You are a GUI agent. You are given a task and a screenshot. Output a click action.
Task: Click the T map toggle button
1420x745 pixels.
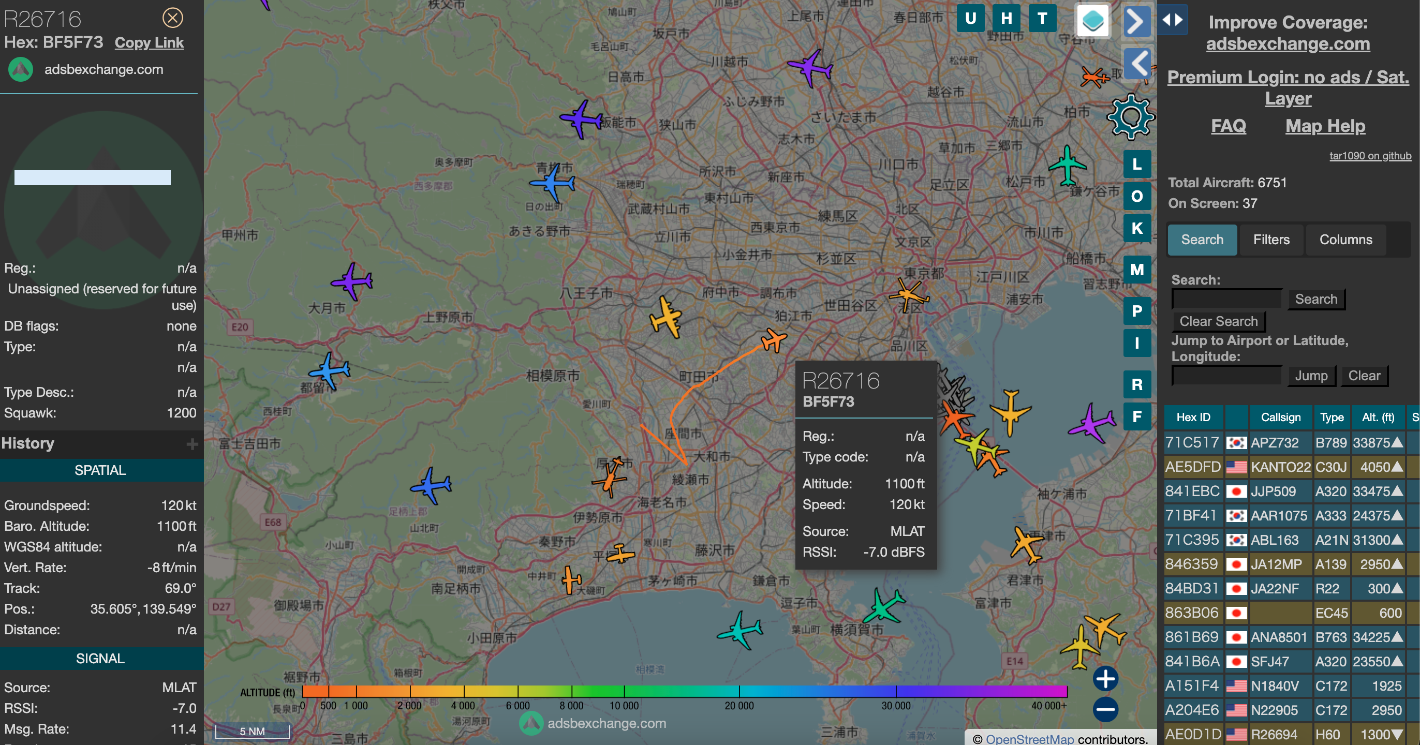click(1042, 19)
